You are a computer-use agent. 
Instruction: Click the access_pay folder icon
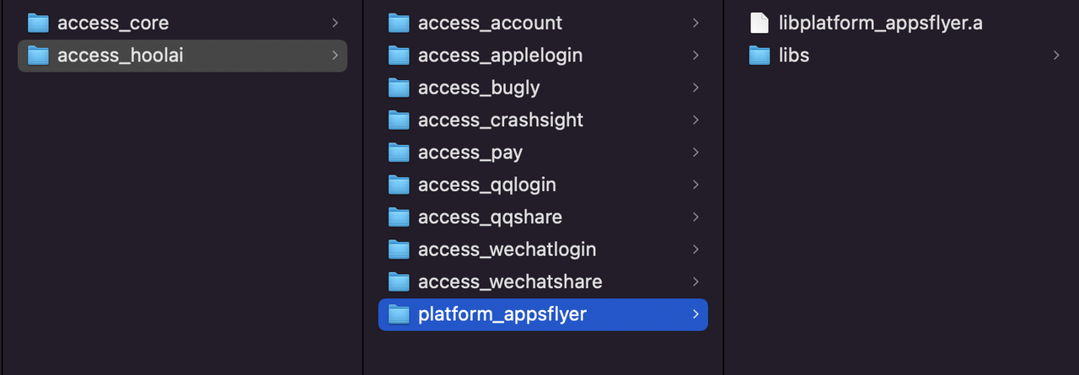click(x=399, y=153)
